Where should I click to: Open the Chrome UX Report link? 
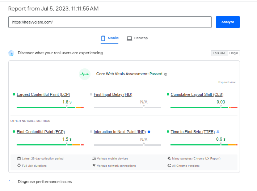206,158
